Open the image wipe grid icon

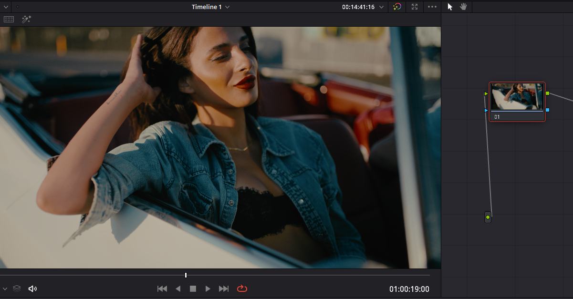click(x=9, y=20)
